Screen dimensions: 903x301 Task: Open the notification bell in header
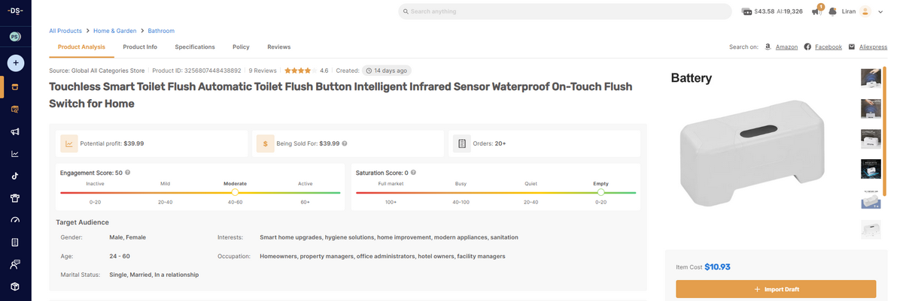(833, 12)
